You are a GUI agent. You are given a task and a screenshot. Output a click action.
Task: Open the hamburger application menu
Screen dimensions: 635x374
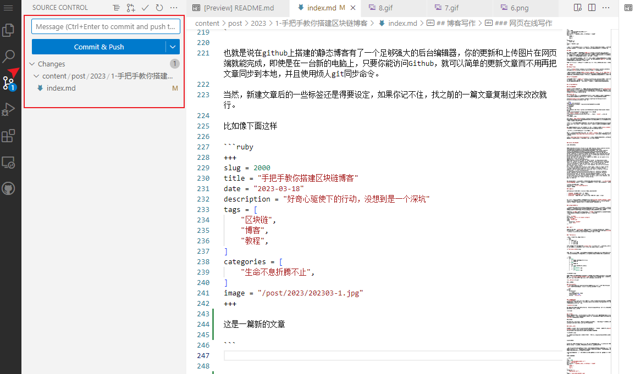[x=8, y=8]
